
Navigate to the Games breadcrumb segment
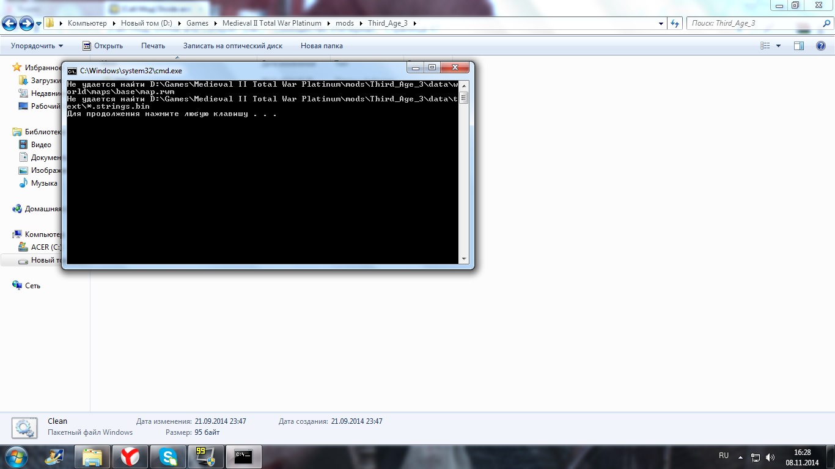coord(197,23)
